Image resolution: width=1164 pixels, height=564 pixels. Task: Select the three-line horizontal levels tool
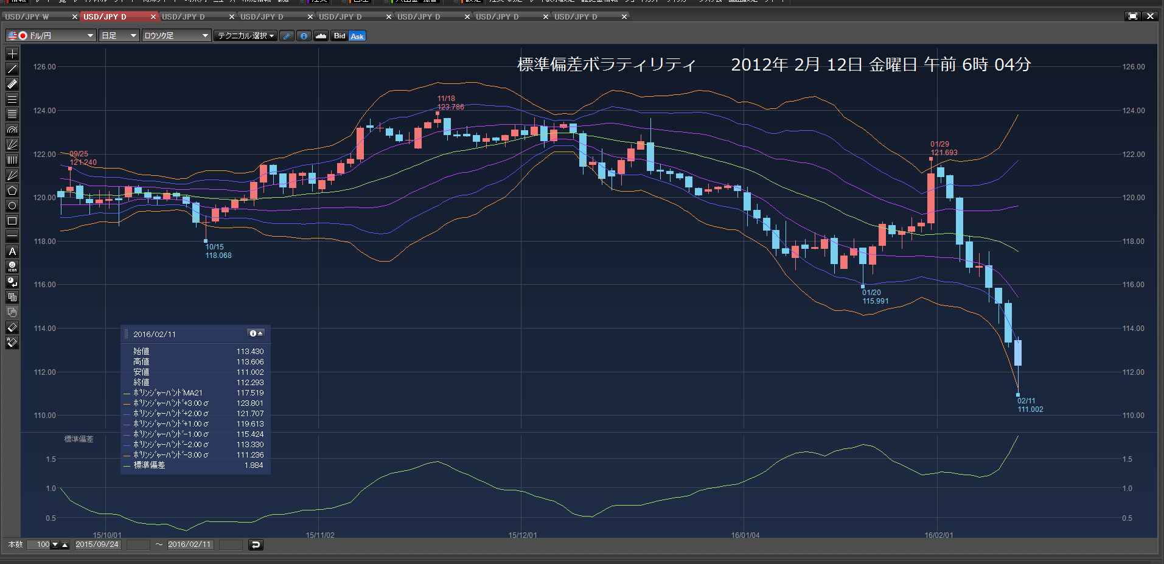click(x=12, y=99)
